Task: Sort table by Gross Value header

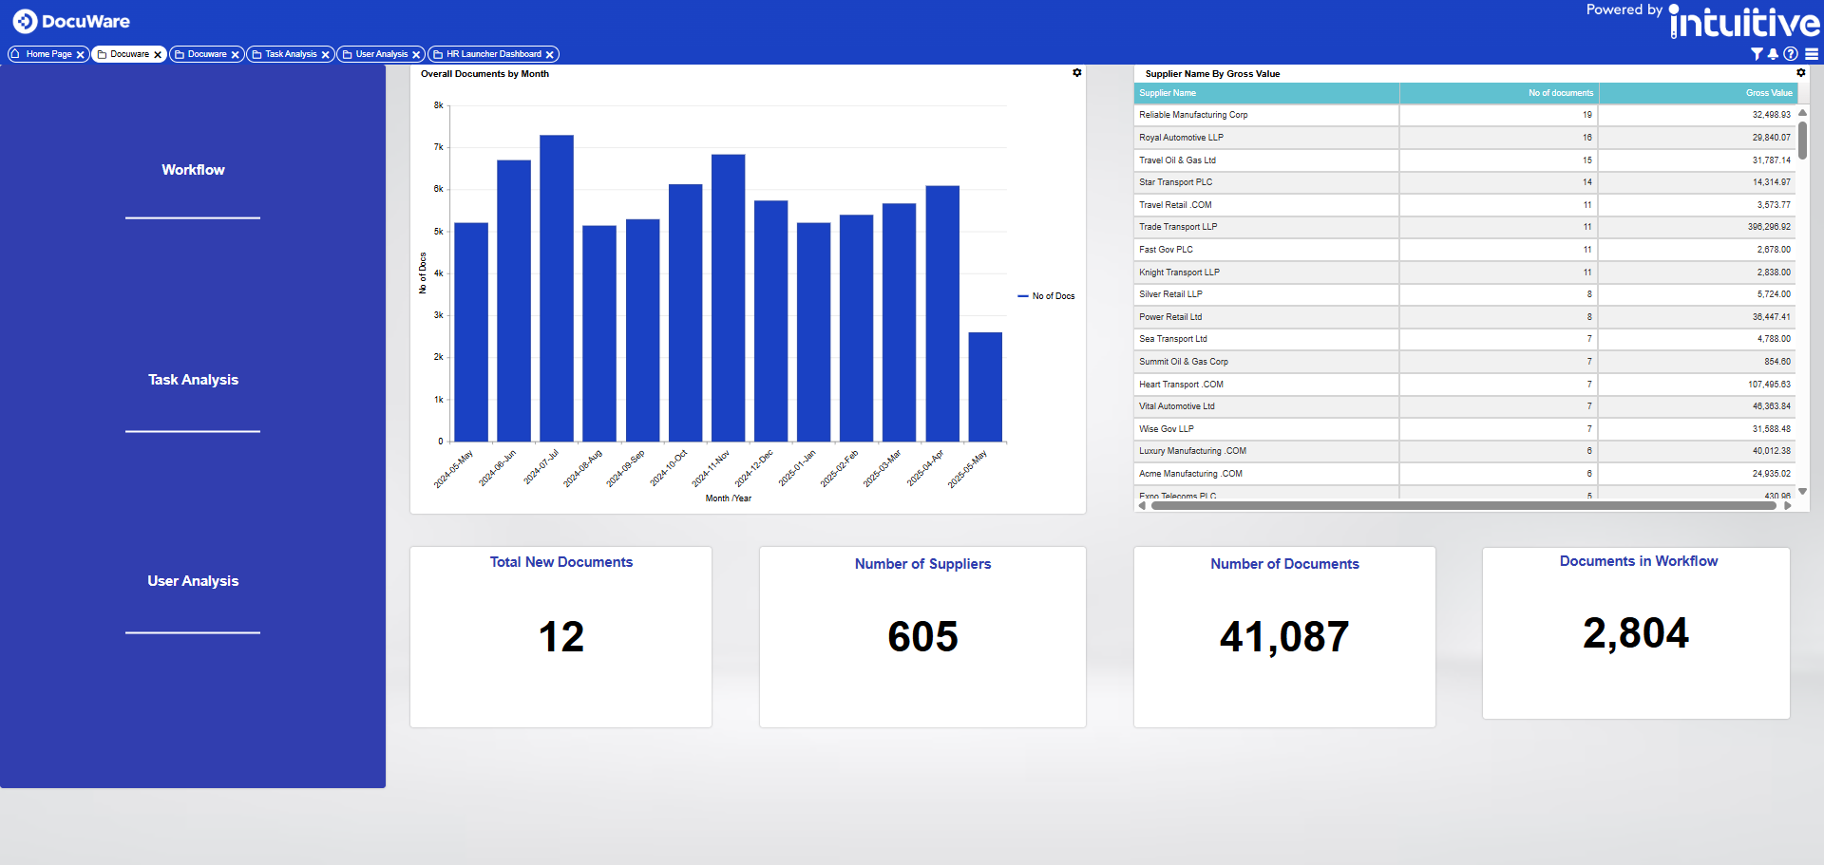Action: 1698,93
